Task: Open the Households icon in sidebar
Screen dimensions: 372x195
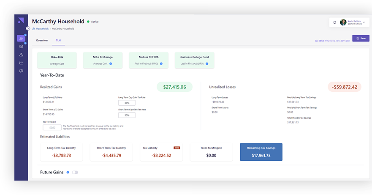Action: pyautogui.click(x=21, y=38)
